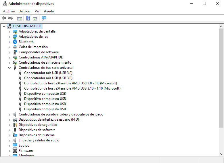224x163 pixels.
Task: Open the Archivo menu
Action: tap(9, 11)
